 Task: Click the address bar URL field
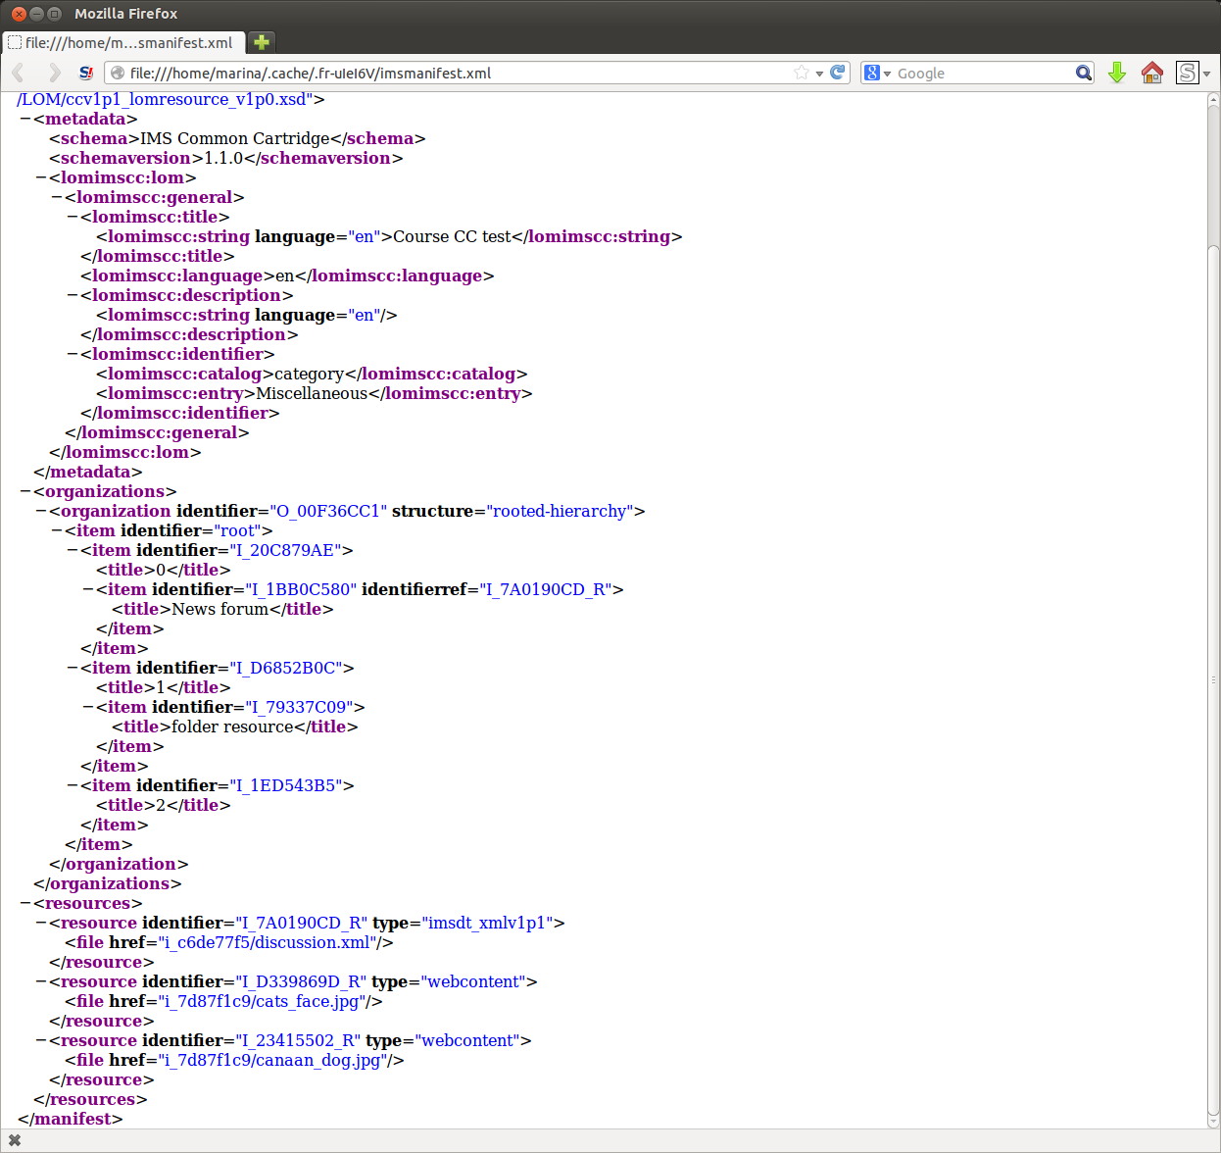pyautogui.click(x=459, y=73)
